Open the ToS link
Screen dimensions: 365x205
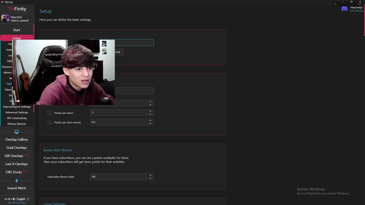point(10,203)
